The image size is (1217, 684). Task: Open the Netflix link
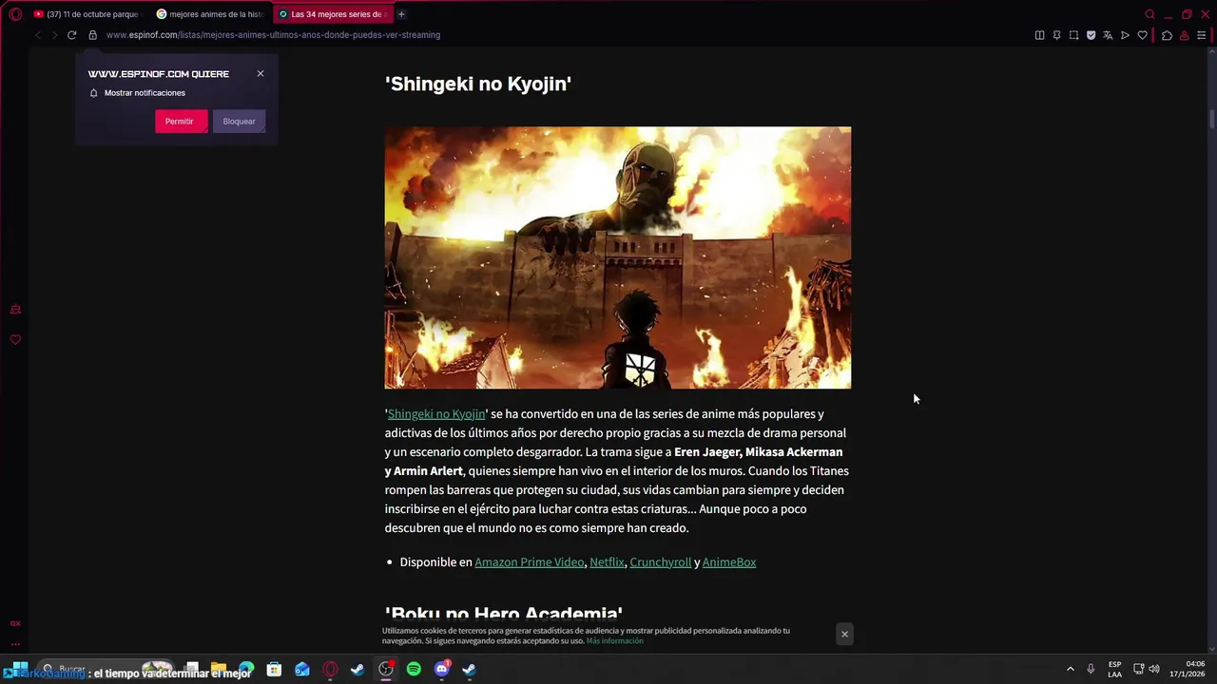click(x=608, y=562)
